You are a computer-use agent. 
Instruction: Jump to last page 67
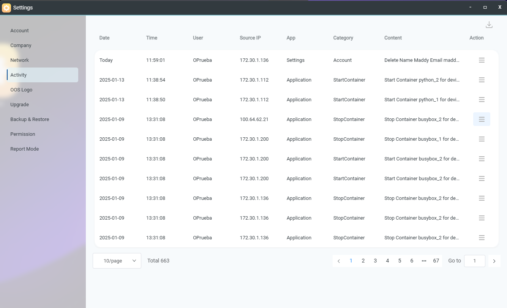pyautogui.click(x=436, y=261)
